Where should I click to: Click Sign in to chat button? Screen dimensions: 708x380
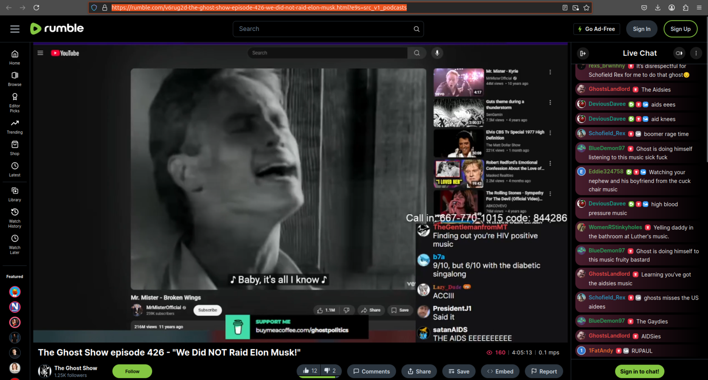[x=639, y=371]
